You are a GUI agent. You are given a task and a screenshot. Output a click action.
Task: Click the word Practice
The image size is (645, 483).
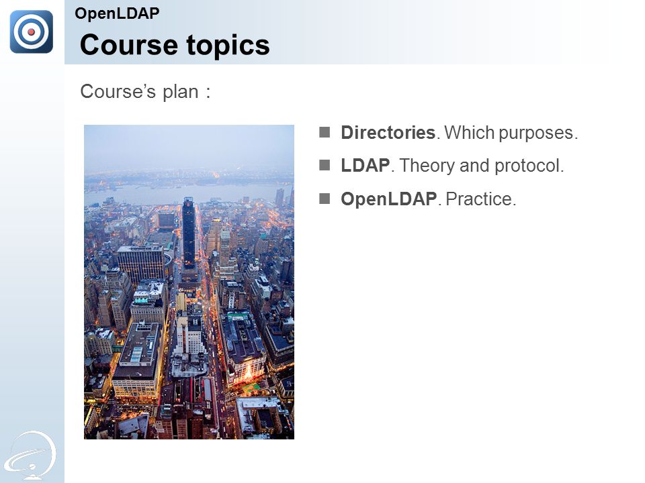(x=480, y=199)
